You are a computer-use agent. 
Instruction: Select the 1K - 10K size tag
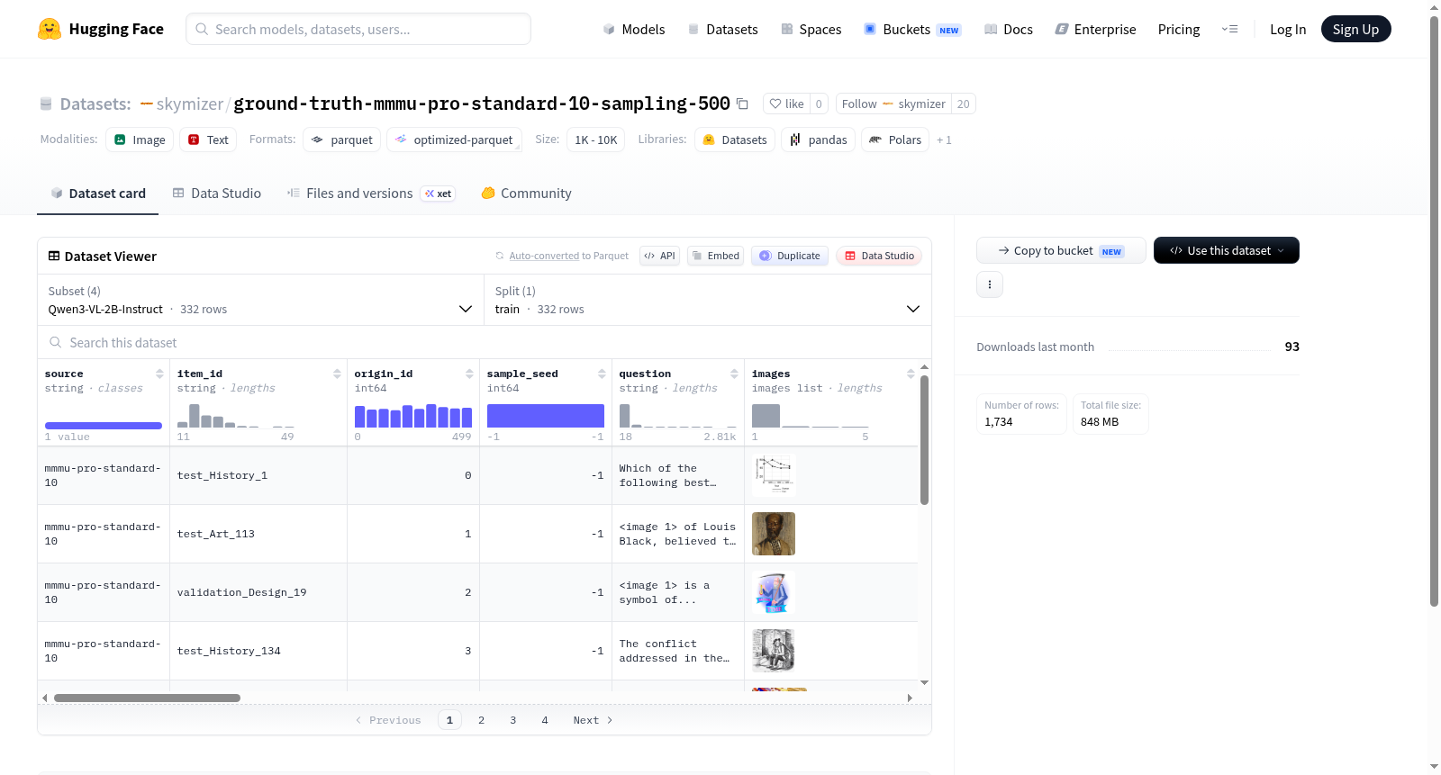click(x=595, y=140)
